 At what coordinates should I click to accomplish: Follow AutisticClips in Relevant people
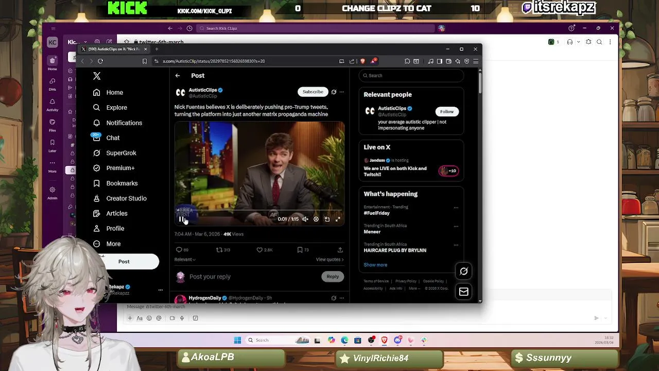[x=447, y=111]
